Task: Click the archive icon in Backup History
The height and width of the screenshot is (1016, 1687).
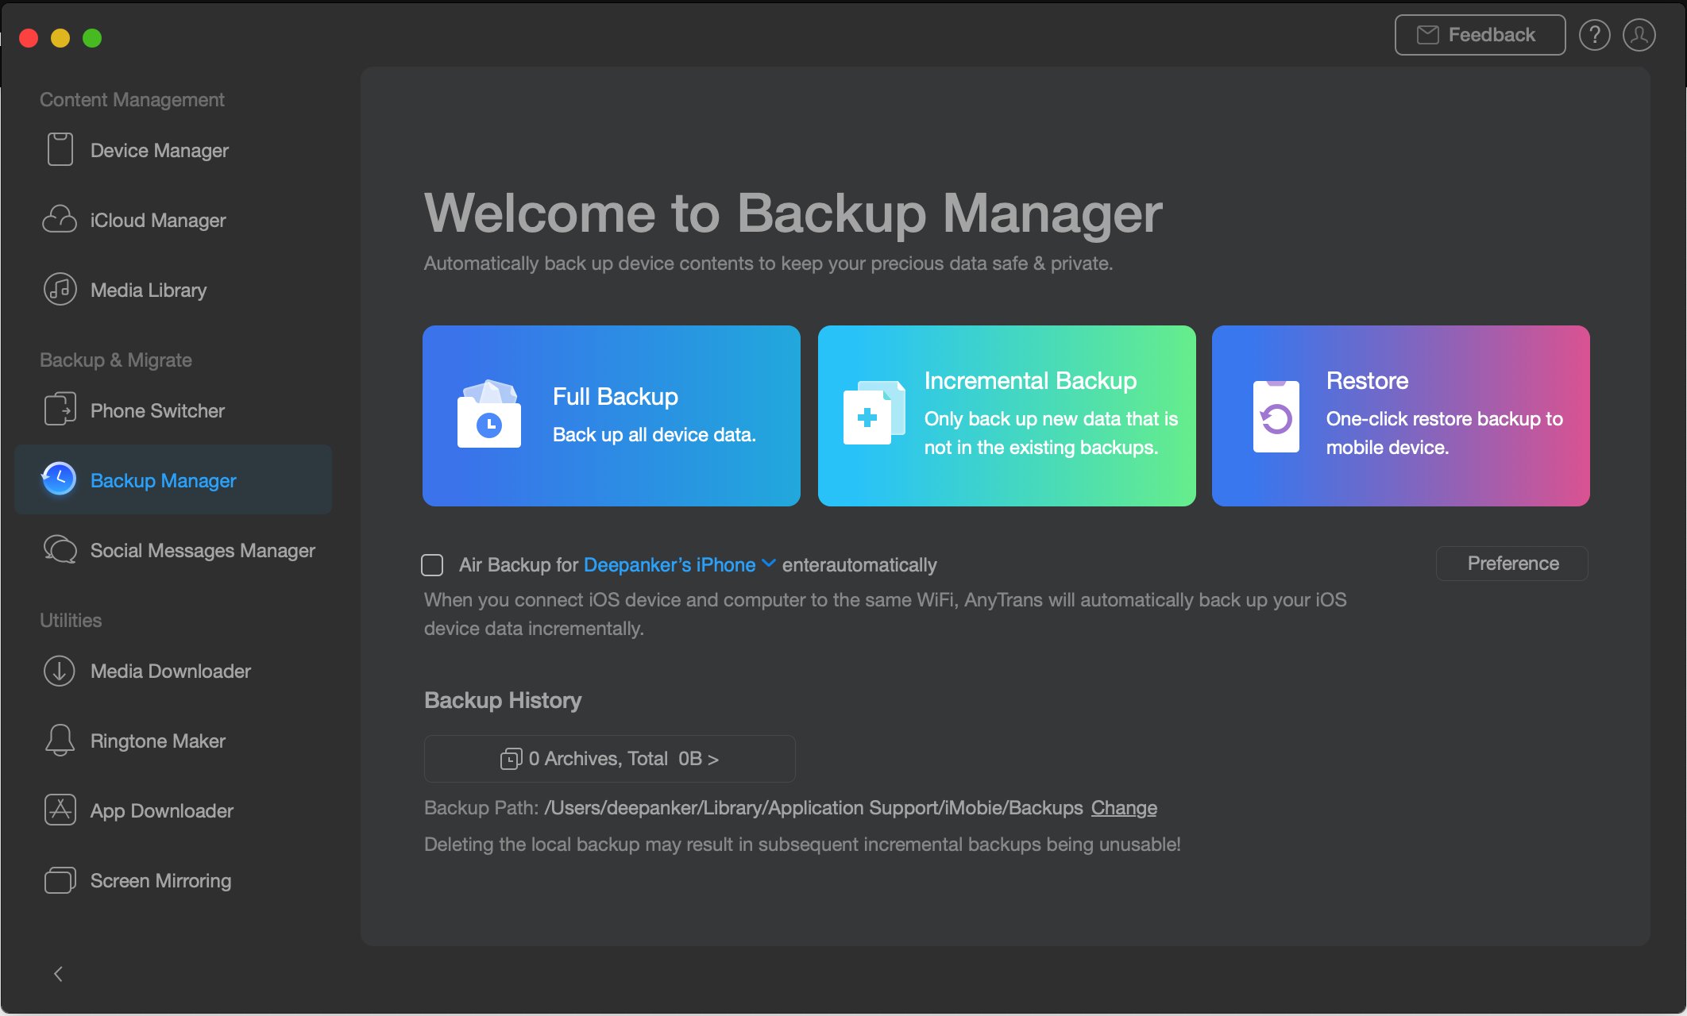Action: [511, 759]
